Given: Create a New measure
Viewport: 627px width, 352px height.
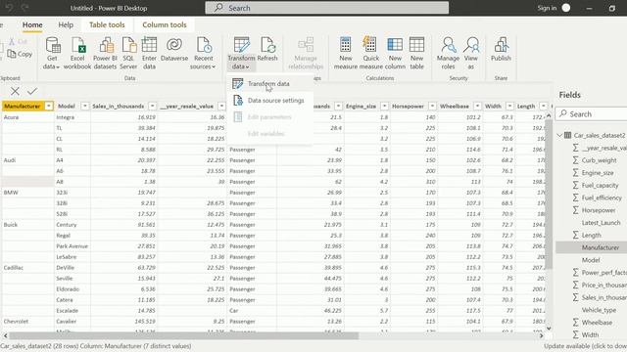Looking at the screenshot, I should (x=346, y=53).
